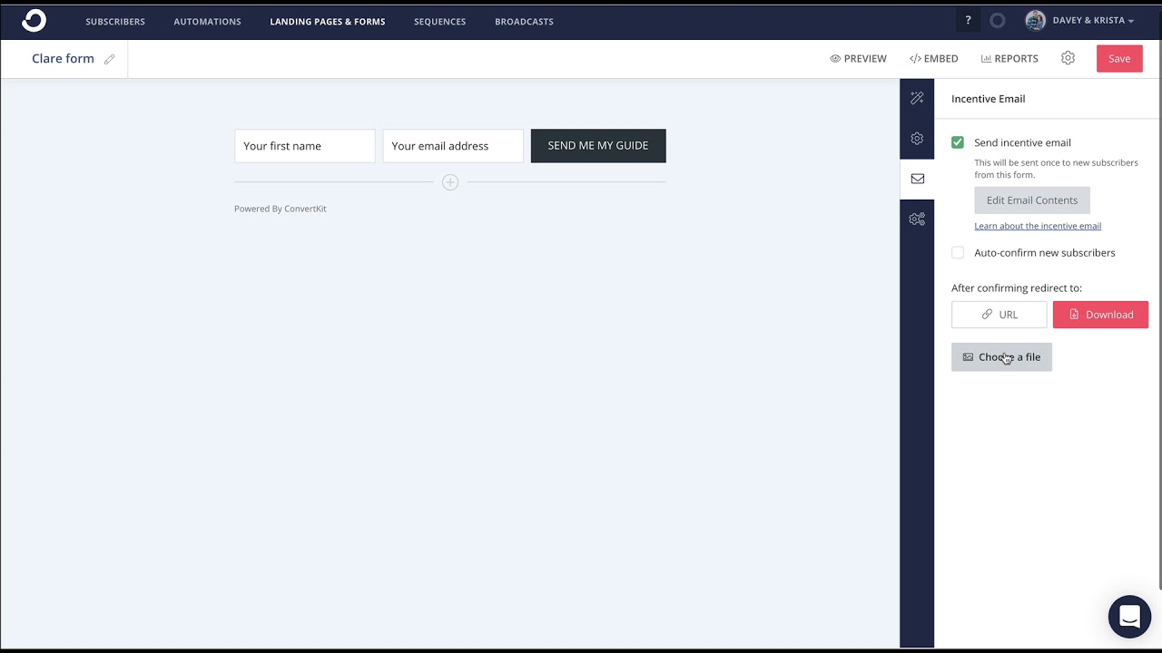Uncheck Send incentive email checkbox

coord(958,142)
